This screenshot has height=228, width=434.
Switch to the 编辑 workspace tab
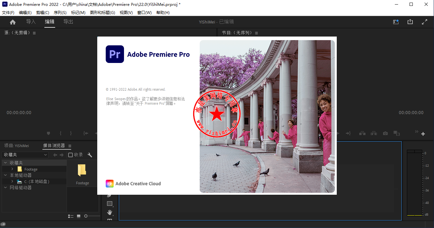click(50, 22)
